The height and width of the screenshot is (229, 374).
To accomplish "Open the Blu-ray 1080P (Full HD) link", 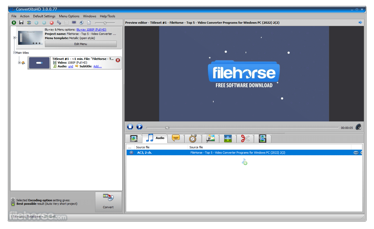I will (91, 30).
